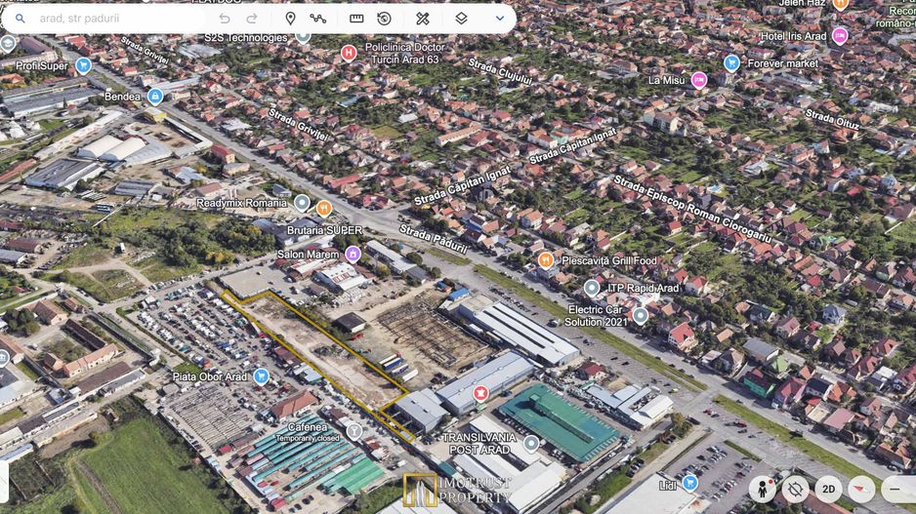Open the map layers panel

tap(461, 19)
